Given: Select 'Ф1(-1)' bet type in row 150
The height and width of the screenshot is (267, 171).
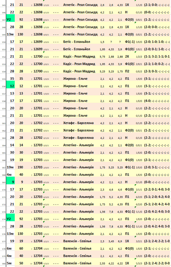Looking at the screenshot, I should (x=130, y=42).
